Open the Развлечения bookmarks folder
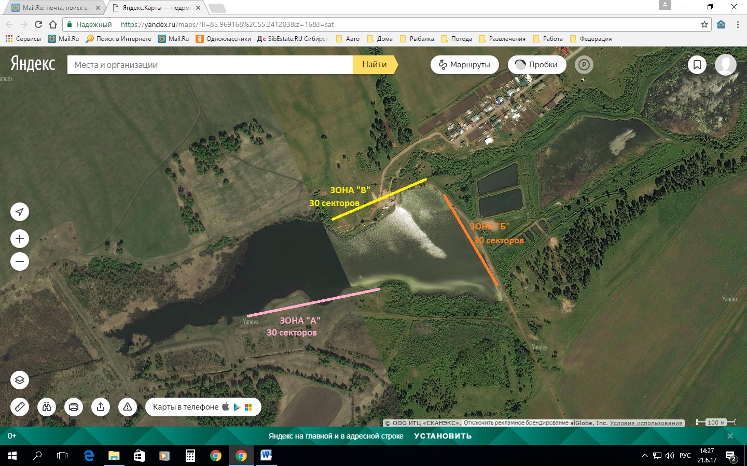This screenshot has width=747, height=466. 502,39
